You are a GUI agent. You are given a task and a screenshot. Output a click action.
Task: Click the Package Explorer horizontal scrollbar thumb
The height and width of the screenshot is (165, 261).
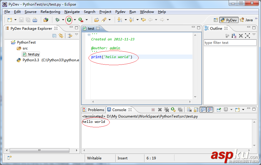click(39, 150)
